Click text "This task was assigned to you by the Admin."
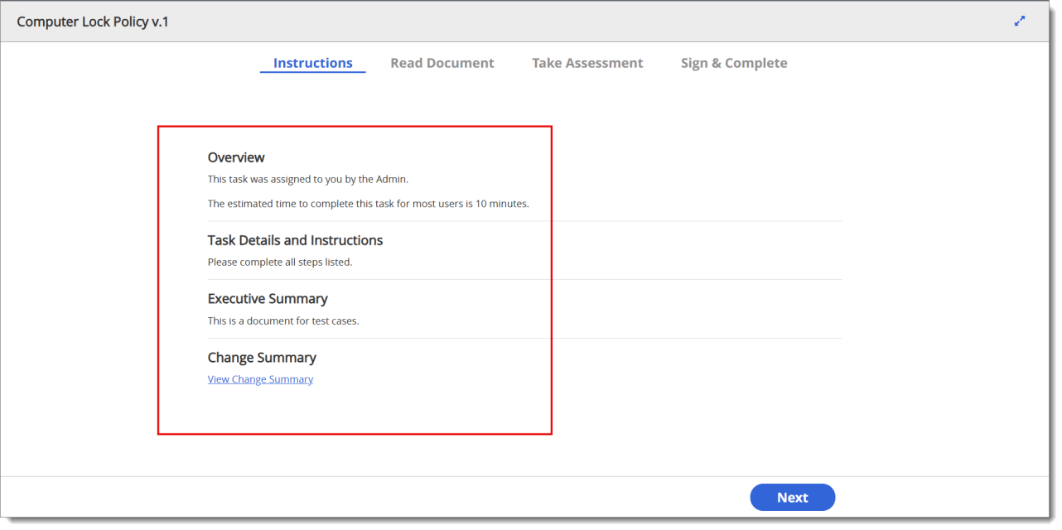 [x=308, y=179]
